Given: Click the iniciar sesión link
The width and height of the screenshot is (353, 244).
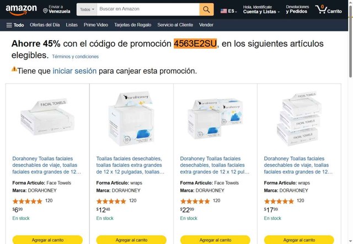Looking at the screenshot, I should tap(74, 71).
